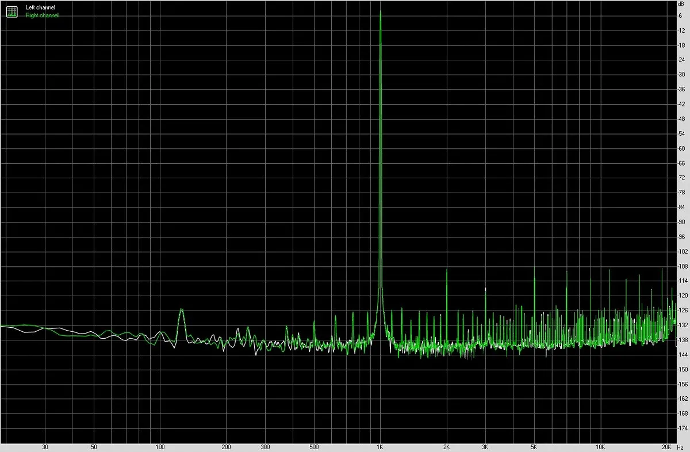Click the "-42" dB axis value
The height and width of the screenshot is (452, 690).
pos(681,104)
